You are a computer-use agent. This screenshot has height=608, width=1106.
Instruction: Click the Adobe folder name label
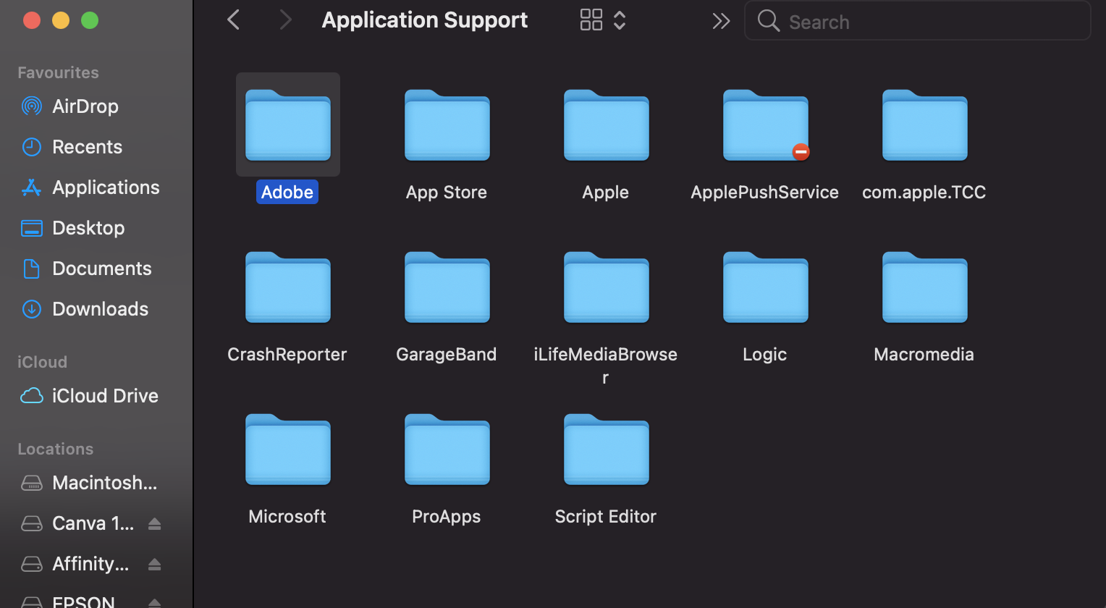(x=287, y=192)
